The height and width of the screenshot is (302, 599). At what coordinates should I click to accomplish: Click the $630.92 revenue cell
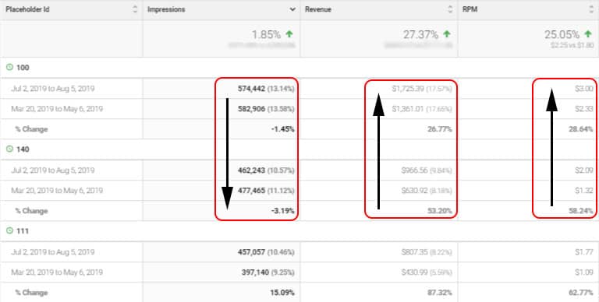click(x=379, y=190)
